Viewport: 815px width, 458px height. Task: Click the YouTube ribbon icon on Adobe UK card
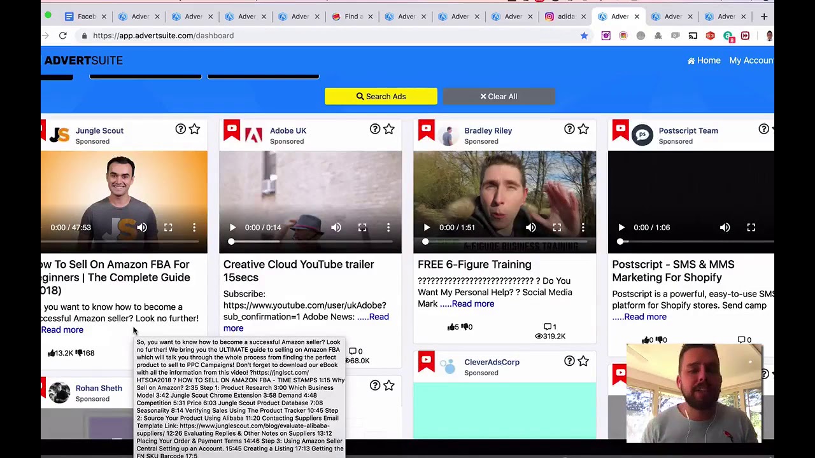click(232, 130)
